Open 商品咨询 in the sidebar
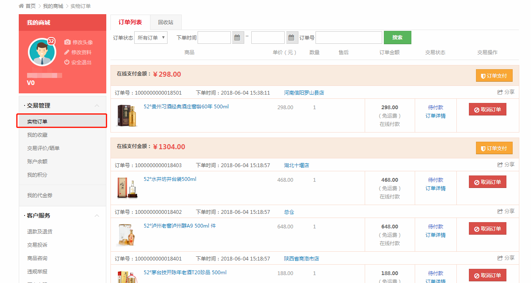This screenshot has height=283, width=531. click(x=37, y=258)
